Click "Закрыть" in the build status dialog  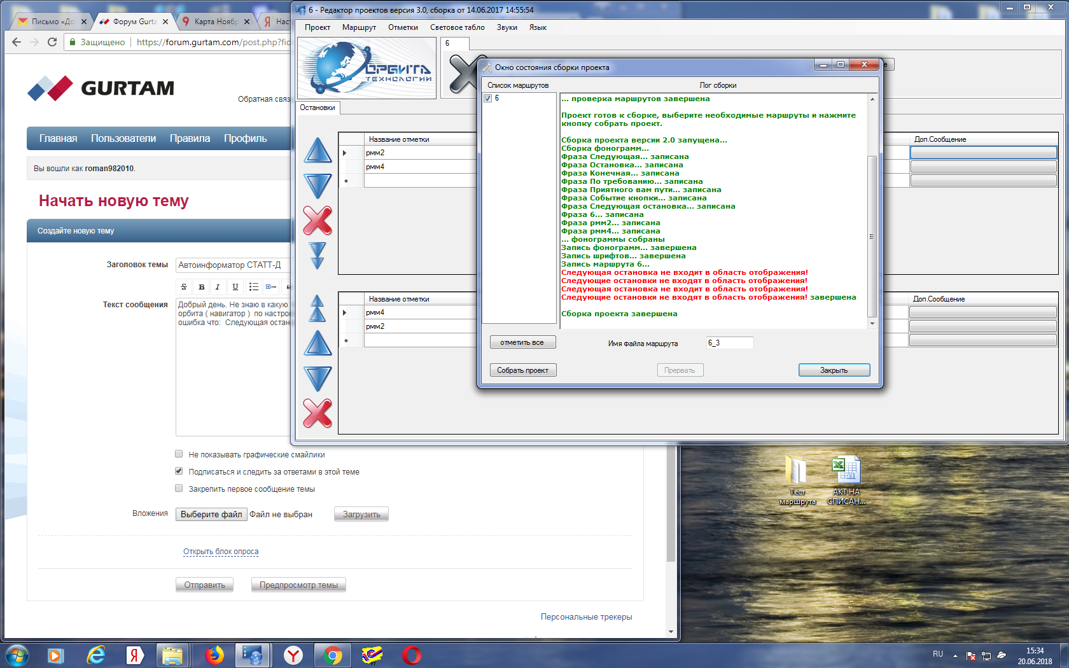(834, 370)
